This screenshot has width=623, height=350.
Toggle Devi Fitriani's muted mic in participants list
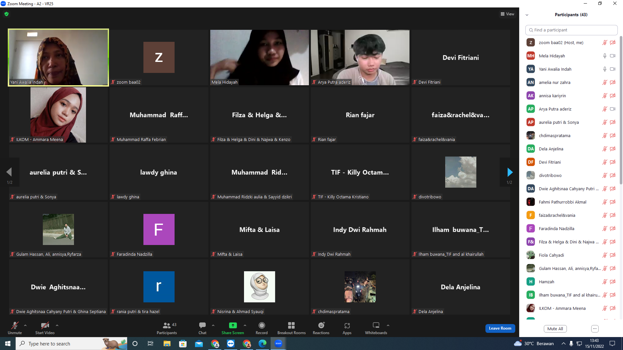coord(605,162)
